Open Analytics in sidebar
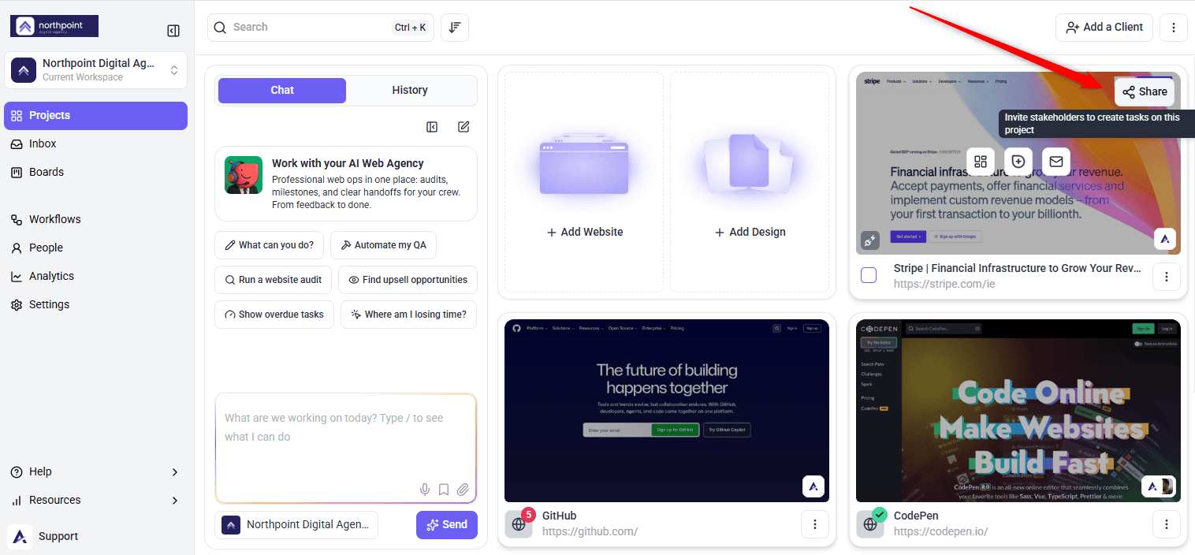Screen dimensions: 1195x555 pos(95,276)
